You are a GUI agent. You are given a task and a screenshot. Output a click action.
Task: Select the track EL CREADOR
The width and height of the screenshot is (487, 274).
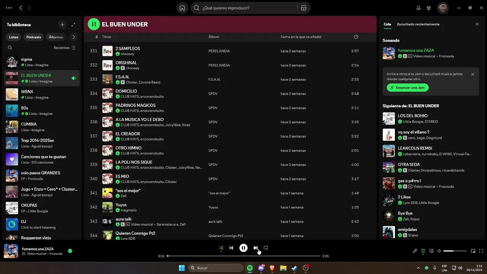(230, 136)
